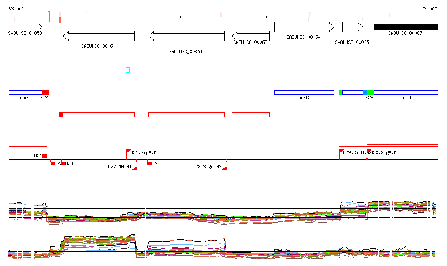The image size is (447, 266).
Task: Click the S28 label
Action: (369, 98)
